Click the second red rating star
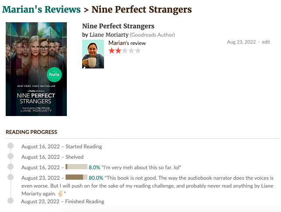Viewport: 281px width, 212px height. tap(118, 51)
